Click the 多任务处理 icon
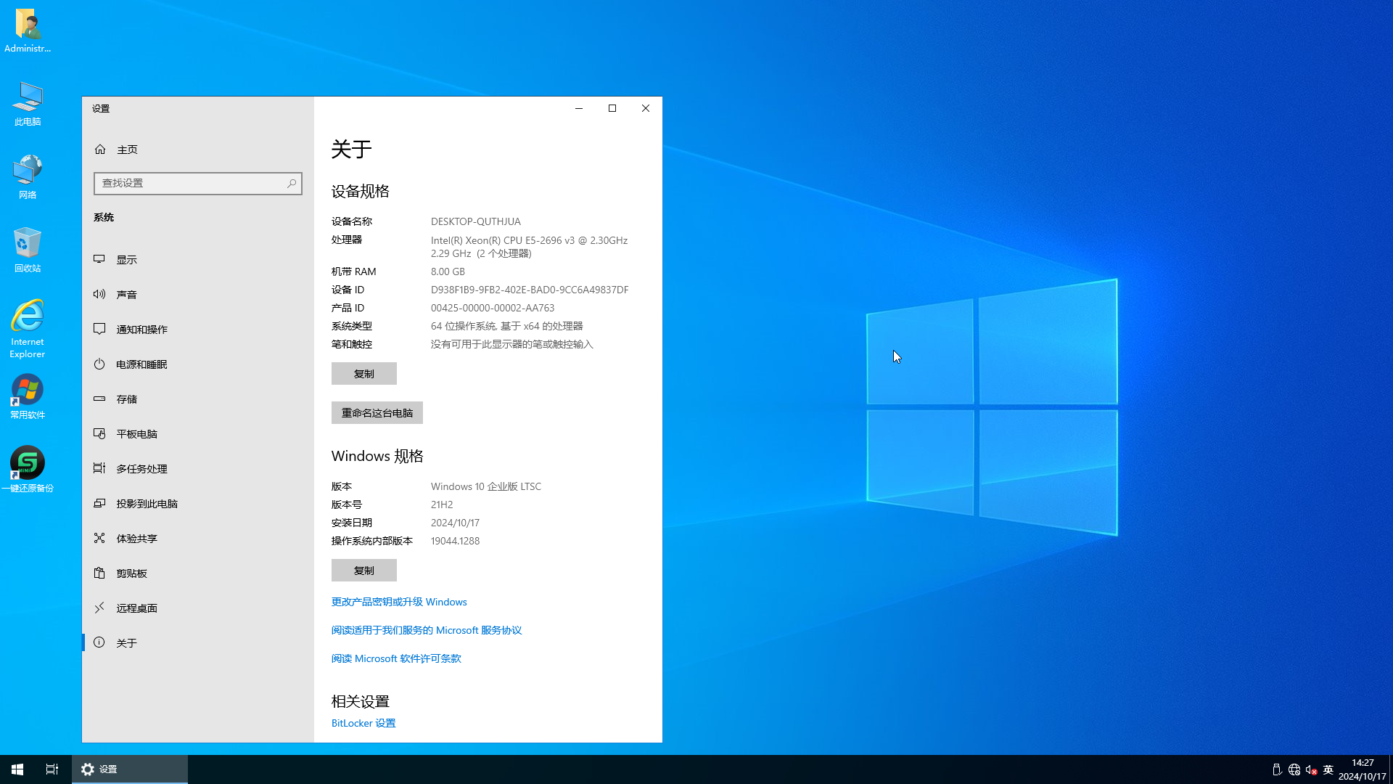This screenshot has height=784, width=1393. pyautogui.click(x=99, y=468)
